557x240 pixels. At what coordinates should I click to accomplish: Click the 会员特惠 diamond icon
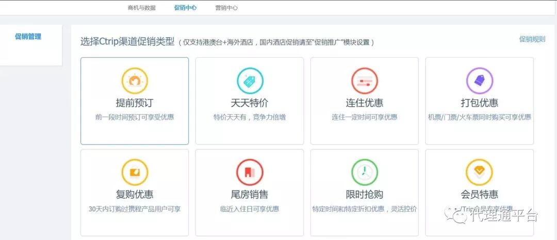point(480,173)
